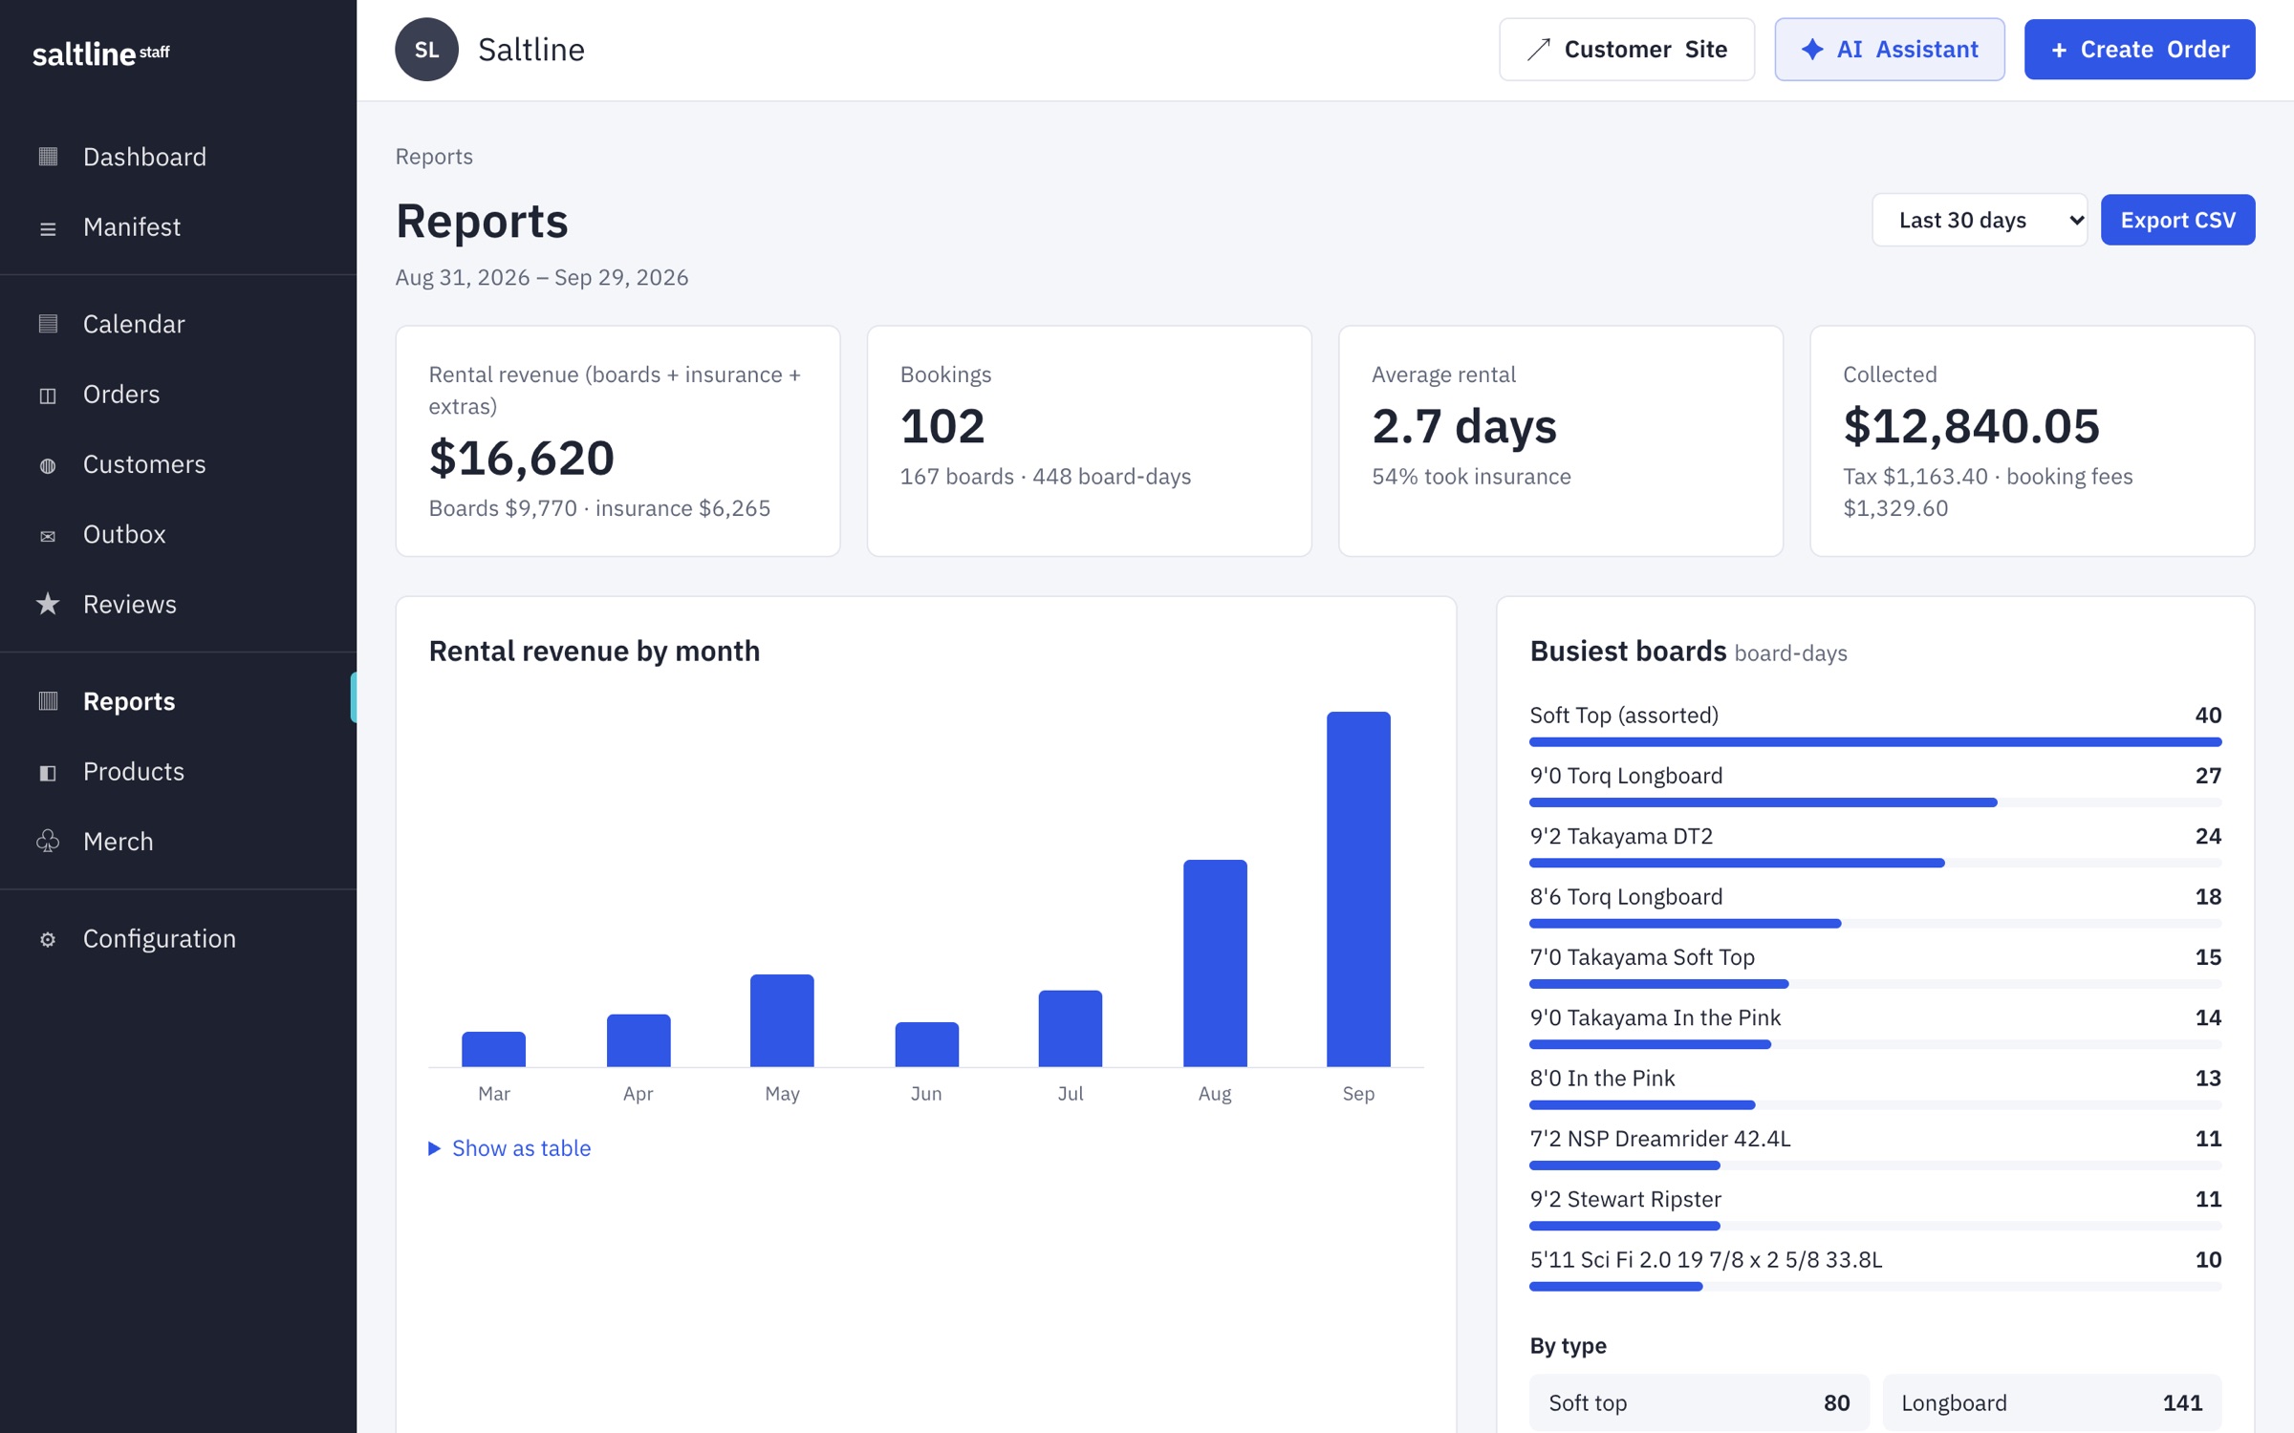Click the Busiest boards heading
The image size is (2294, 1433).
coord(1628,652)
